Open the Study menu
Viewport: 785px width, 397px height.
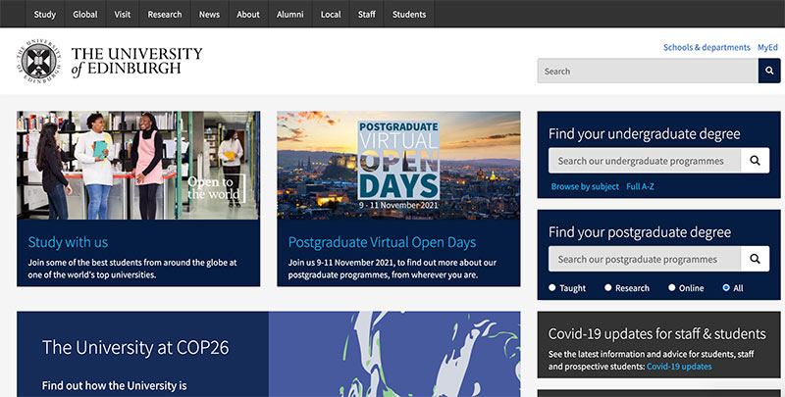tap(44, 14)
